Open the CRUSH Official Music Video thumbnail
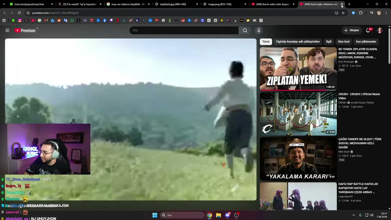The height and width of the screenshot is (220, 391). pos(298,114)
